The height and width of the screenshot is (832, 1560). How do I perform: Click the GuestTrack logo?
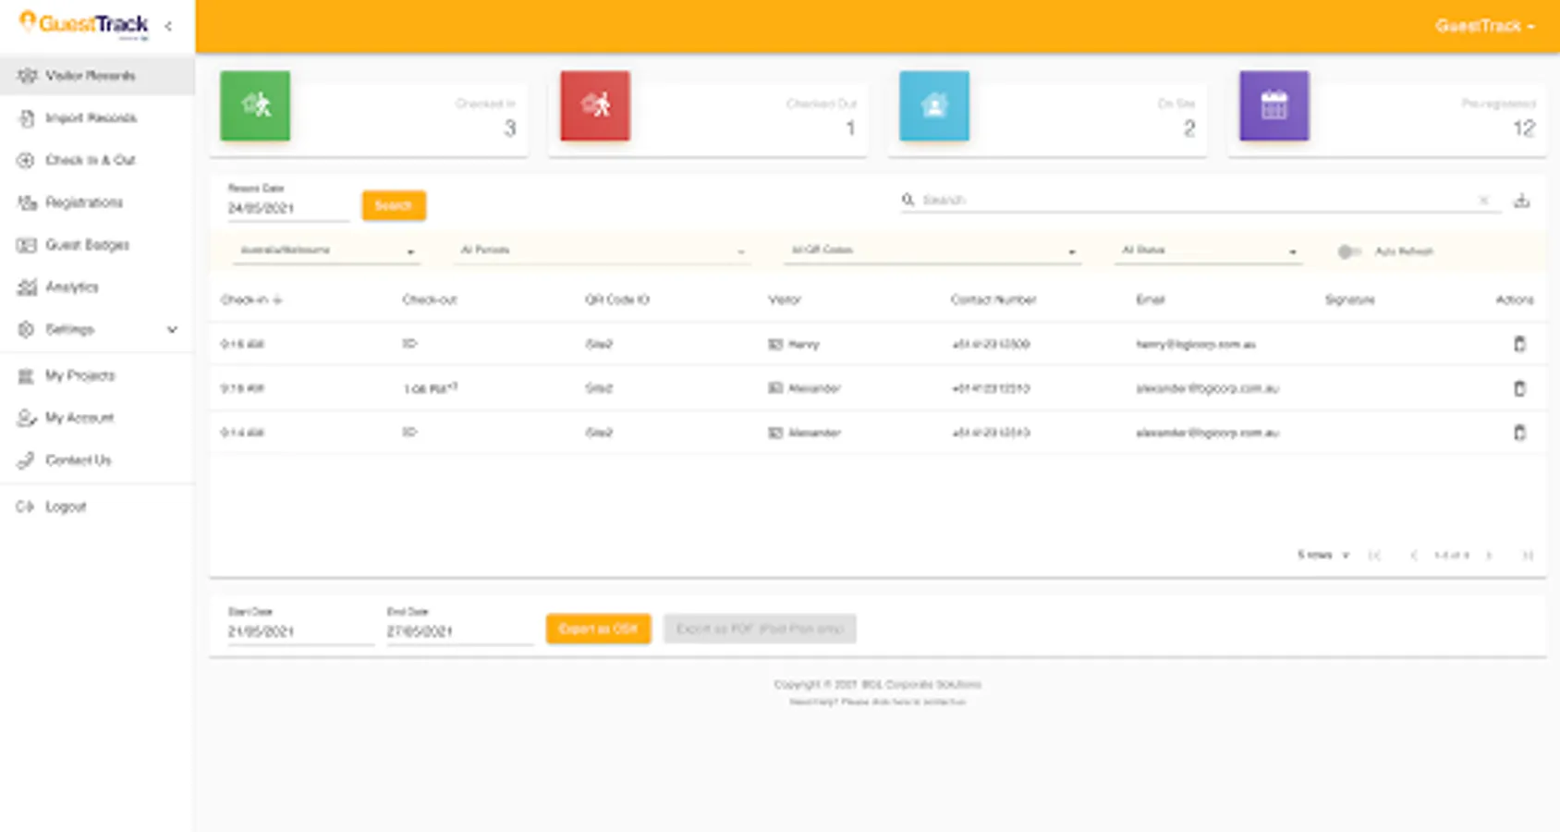(x=84, y=25)
